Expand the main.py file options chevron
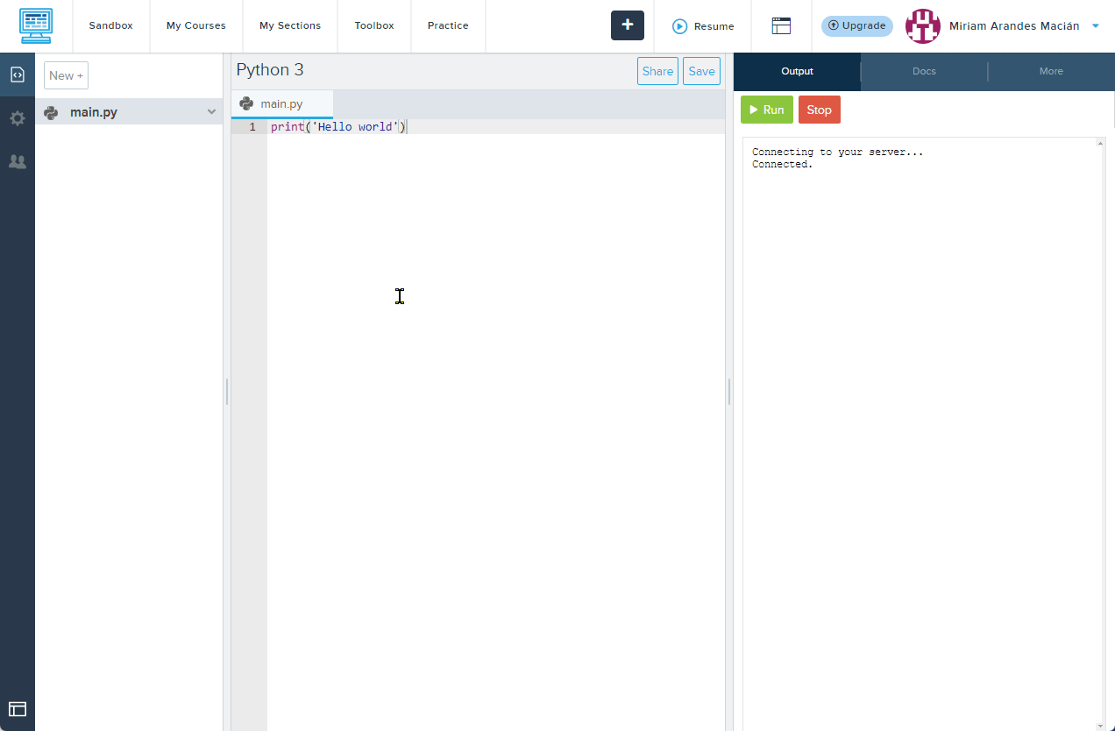Image resolution: width=1115 pixels, height=731 pixels. [211, 112]
